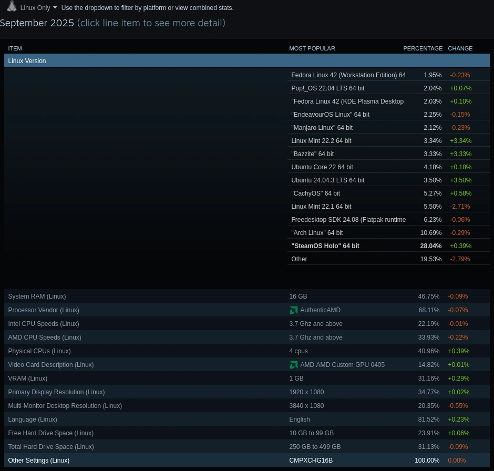Open the Linux Only platform dropdown
This screenshot has height=471, width=494.
38,8
